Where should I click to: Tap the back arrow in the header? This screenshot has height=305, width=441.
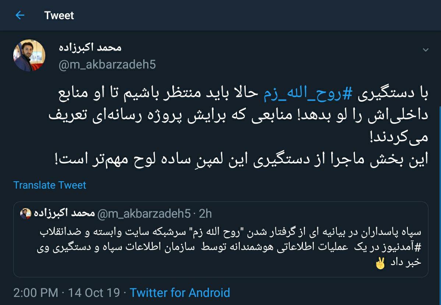pyautogui.click(x=20, y=15)
